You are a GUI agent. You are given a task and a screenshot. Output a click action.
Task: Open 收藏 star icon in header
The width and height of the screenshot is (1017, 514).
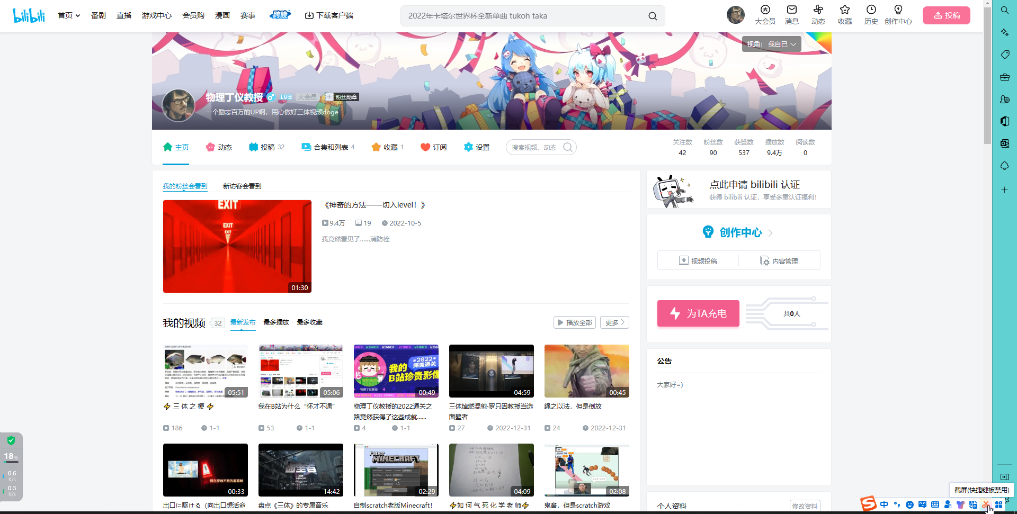845,15
